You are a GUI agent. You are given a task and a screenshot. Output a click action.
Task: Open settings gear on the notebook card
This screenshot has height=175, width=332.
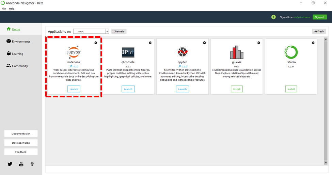96,43
